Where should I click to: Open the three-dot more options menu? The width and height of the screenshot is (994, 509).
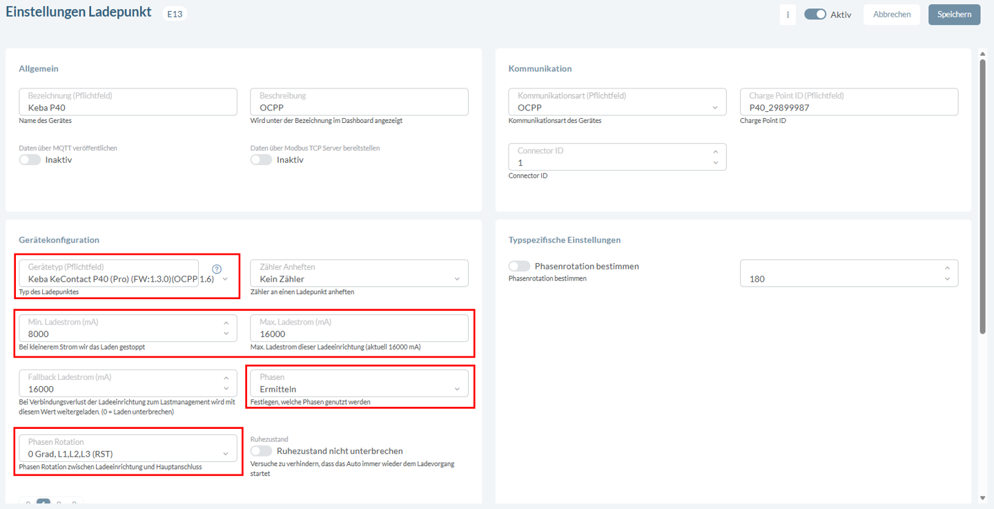(788, 15)
